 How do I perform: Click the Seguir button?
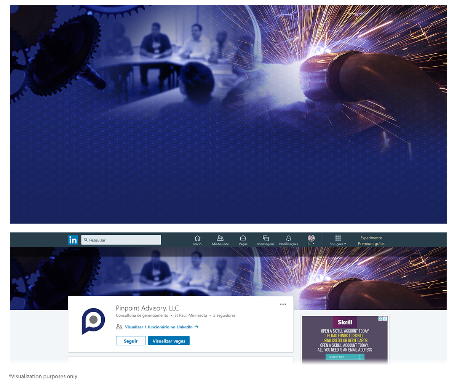[x=131, y=341]
